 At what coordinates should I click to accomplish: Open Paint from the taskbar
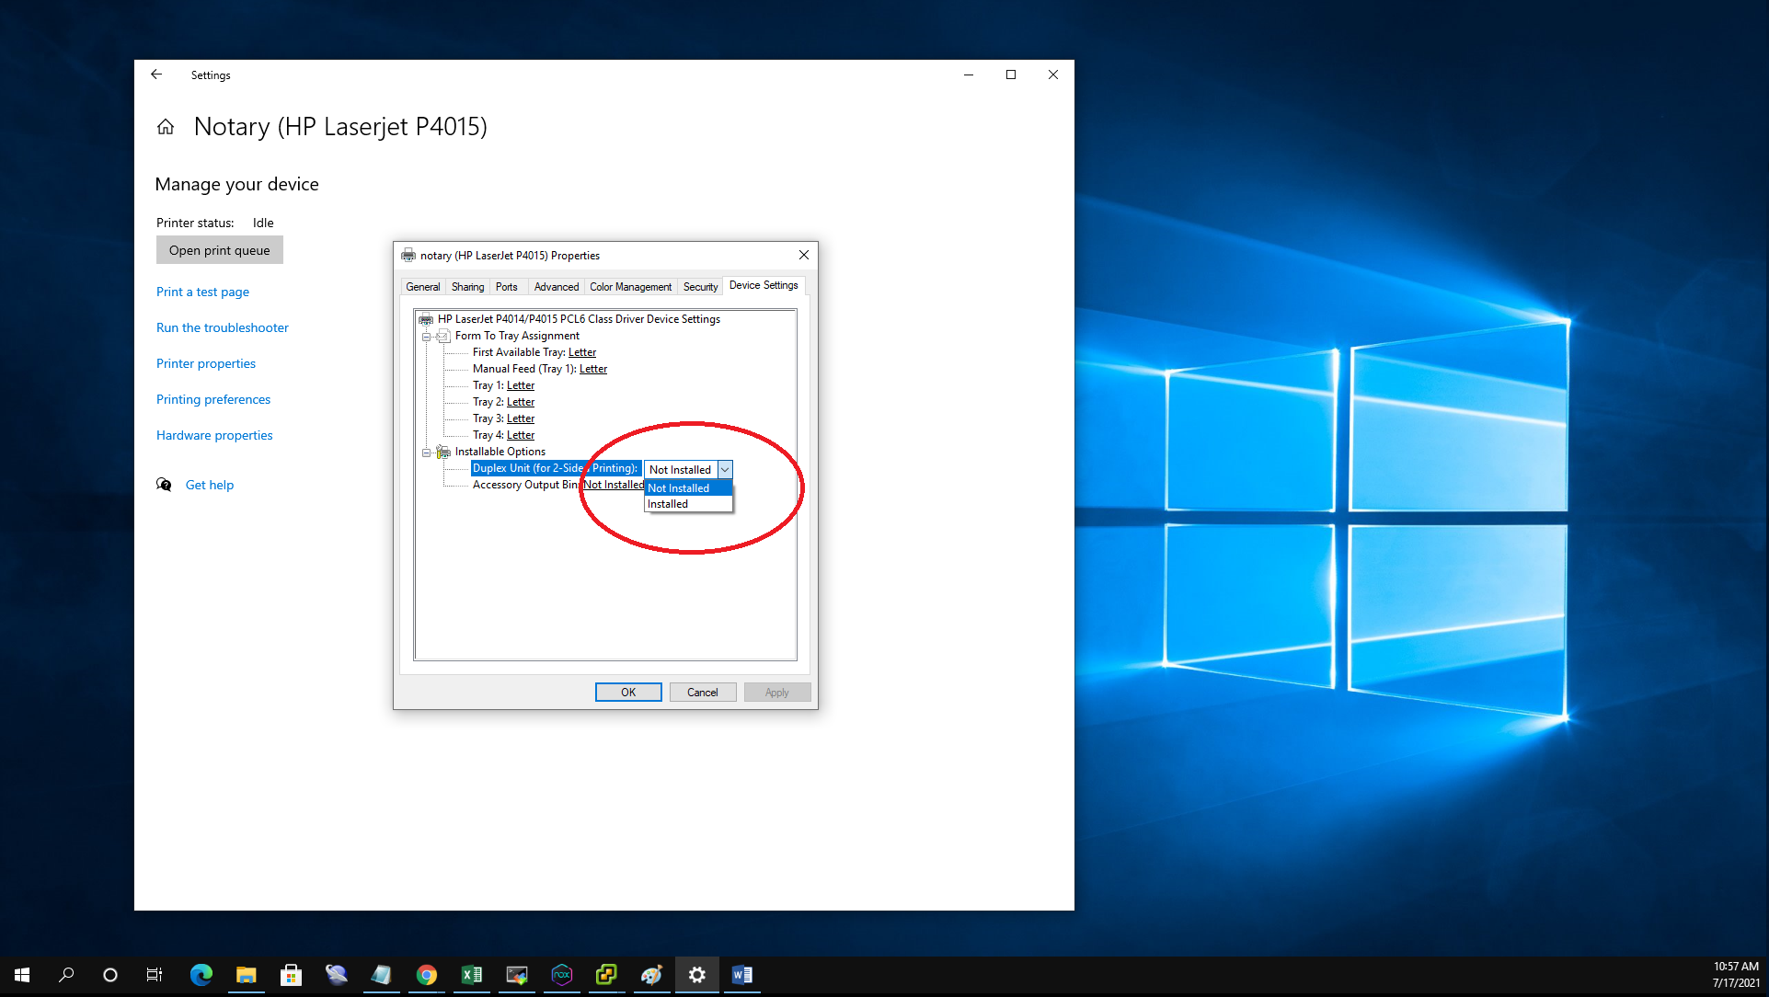[651, 975]
